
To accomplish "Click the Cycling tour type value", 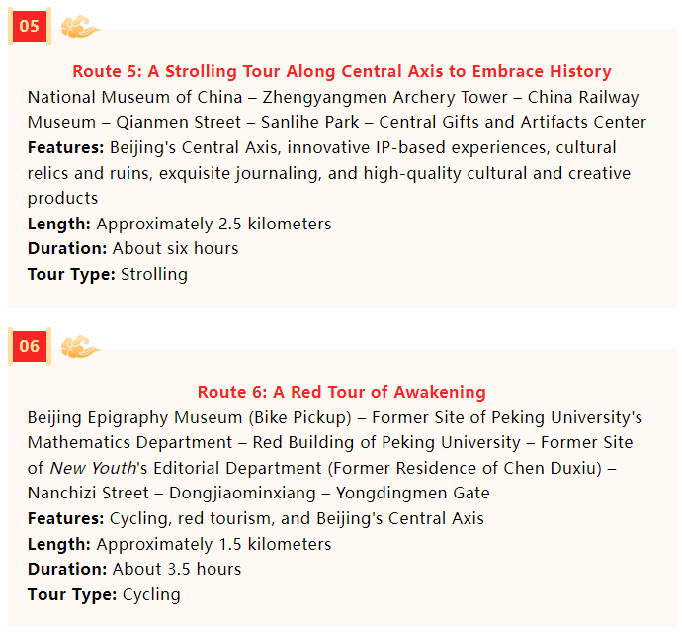I will click(151, 595).
